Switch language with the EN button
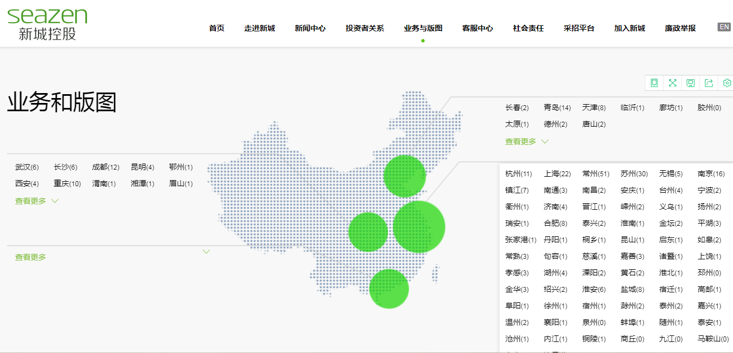The image size is (733, 353). tap(724, 27)
